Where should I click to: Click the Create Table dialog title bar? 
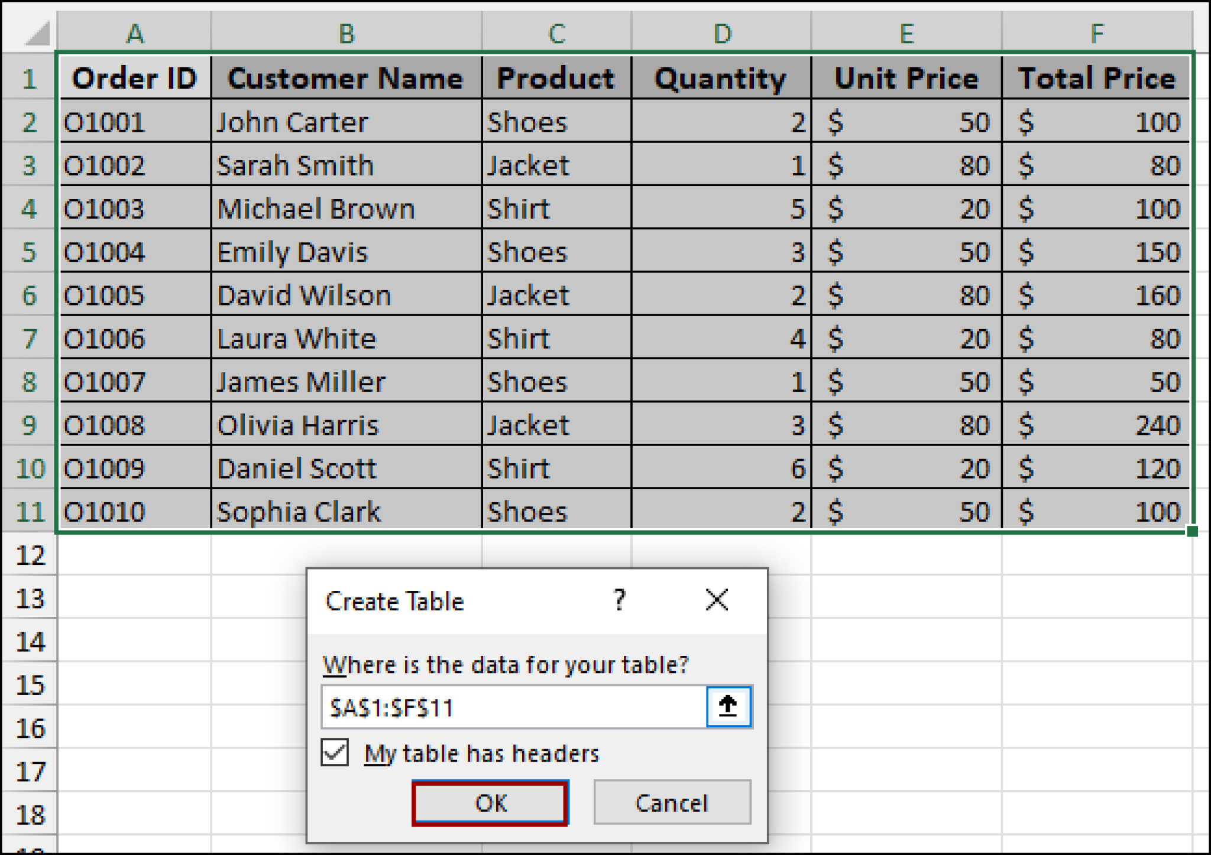396,600
